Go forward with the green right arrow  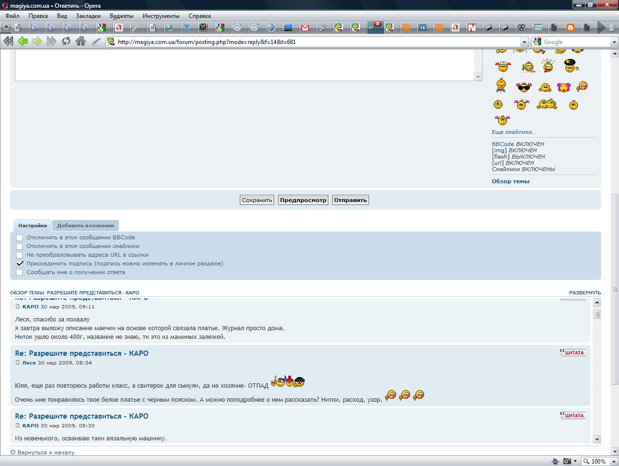tap(37, 42)
